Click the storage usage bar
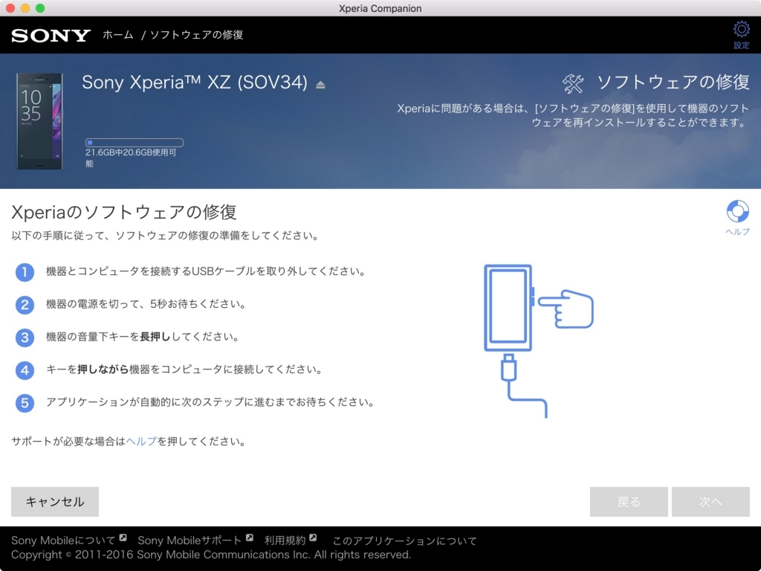The width and height of the screenshot is (761, 571). 135,143
